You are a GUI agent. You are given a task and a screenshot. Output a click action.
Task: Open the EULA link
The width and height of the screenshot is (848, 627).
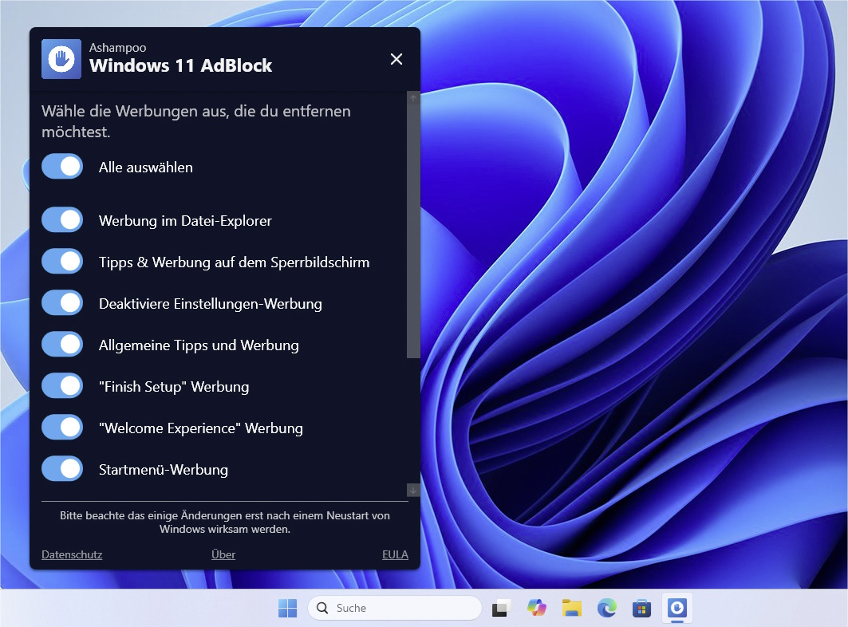pyautogui.click(x=396, y=554)
